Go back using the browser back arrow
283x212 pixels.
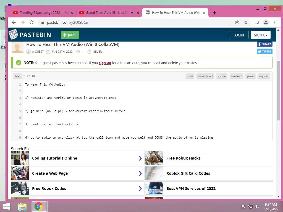tap(14, 22)
